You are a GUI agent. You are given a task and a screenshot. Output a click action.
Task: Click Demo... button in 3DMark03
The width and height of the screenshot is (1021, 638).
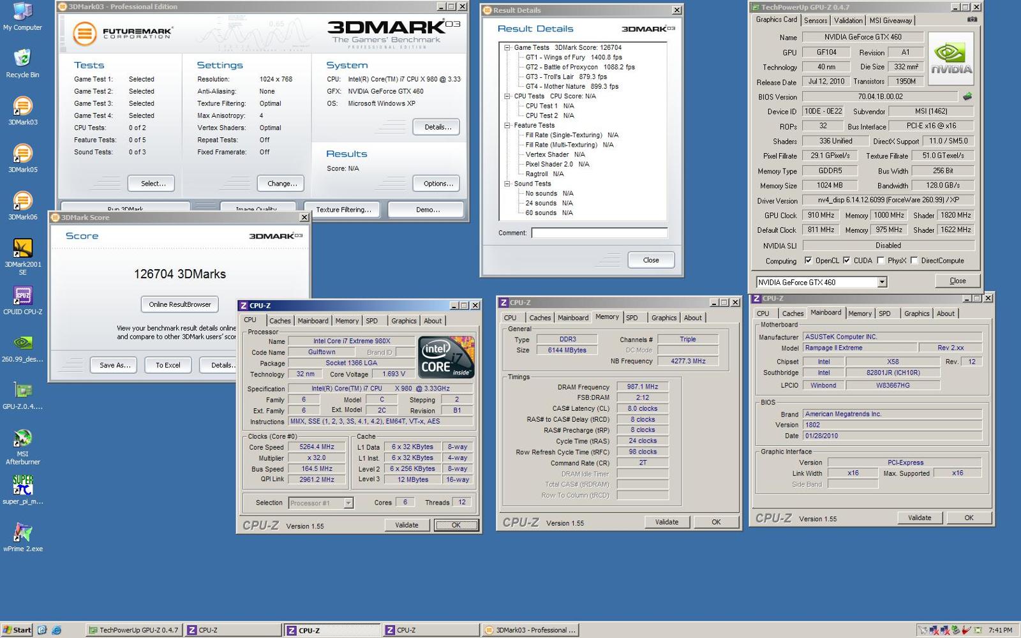click(427, 209)
